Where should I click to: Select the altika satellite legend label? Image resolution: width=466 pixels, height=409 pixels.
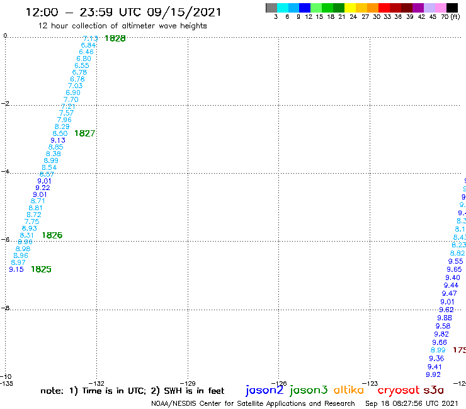(349, 390)
